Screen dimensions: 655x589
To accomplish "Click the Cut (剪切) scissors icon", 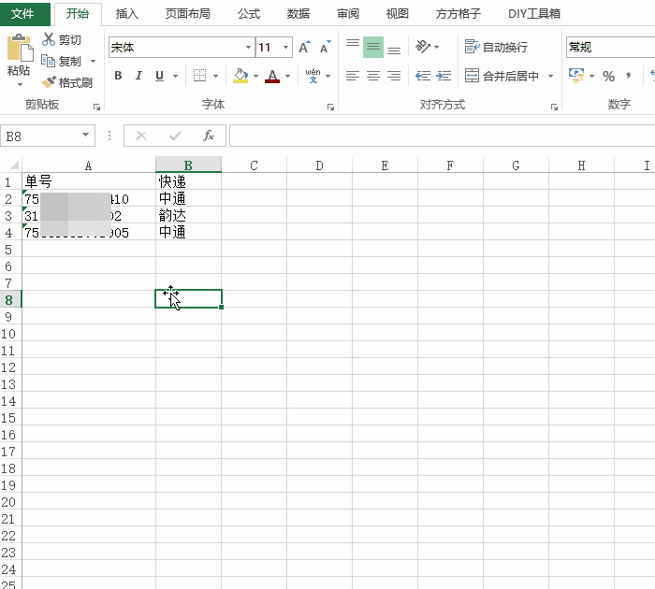I will pos(49,39).
